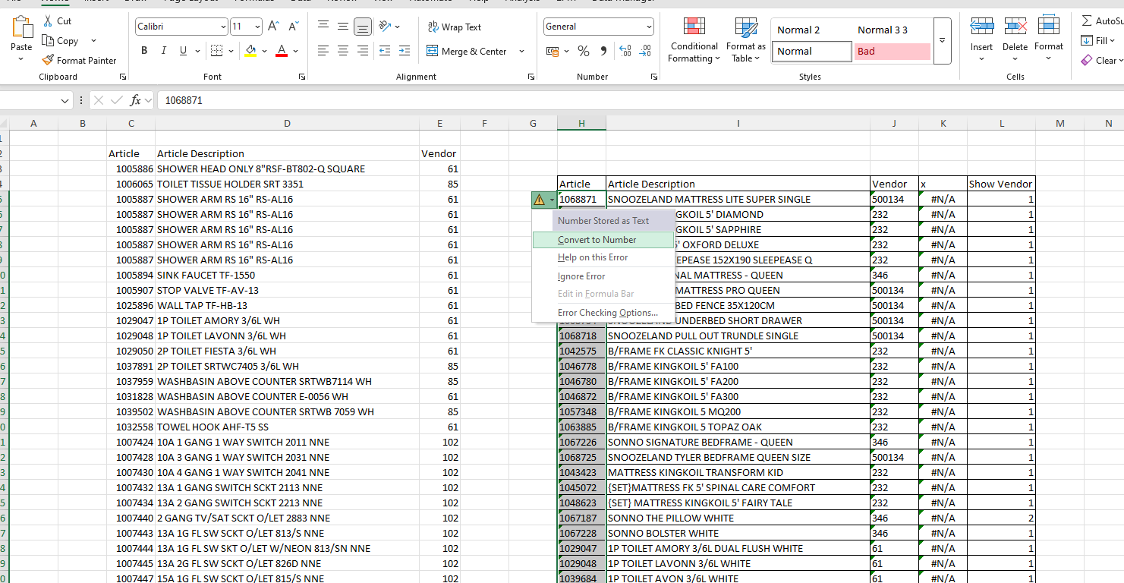
Task: Toggle Align Left for the cell
Action: (x=323, y=51)
